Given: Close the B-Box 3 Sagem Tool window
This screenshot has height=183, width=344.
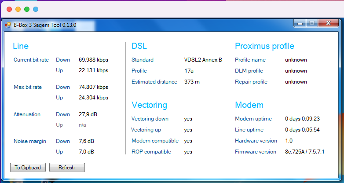Looking at the screenshot, I should (x=328, y=23).
